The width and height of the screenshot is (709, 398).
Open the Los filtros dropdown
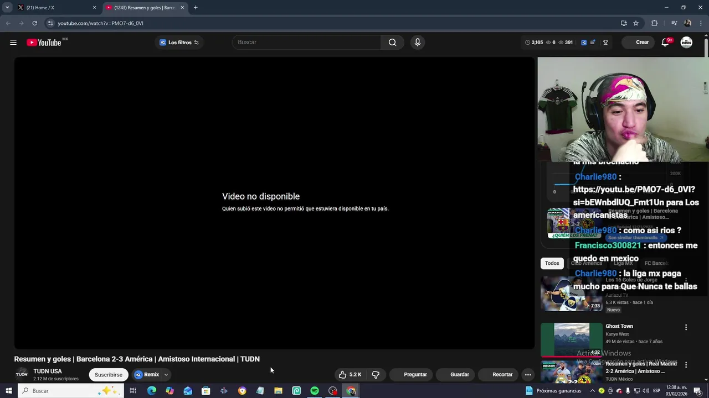coord(179,43)
